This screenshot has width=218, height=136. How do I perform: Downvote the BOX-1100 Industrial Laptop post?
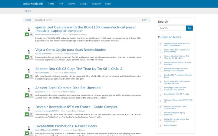click(x=31, y=34)
